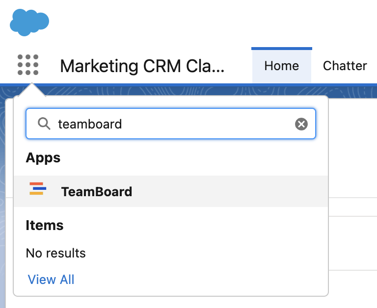
Task: Click the "No results" message
Action: point(55,253)
